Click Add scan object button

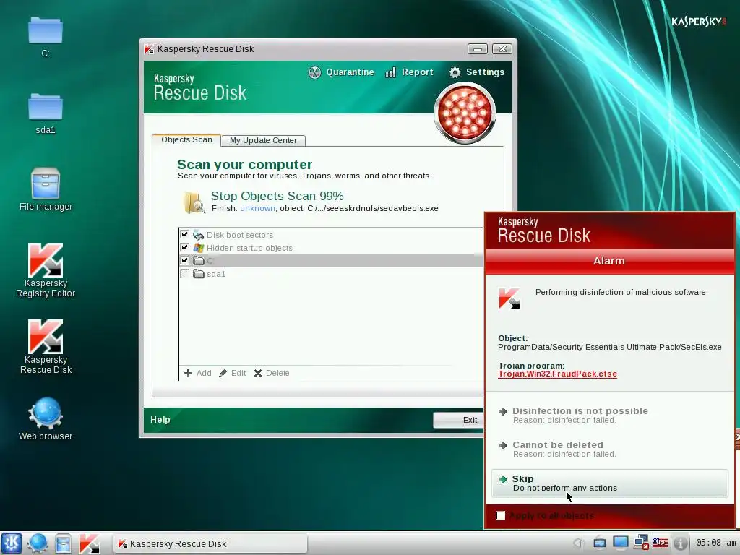[198, 373]
